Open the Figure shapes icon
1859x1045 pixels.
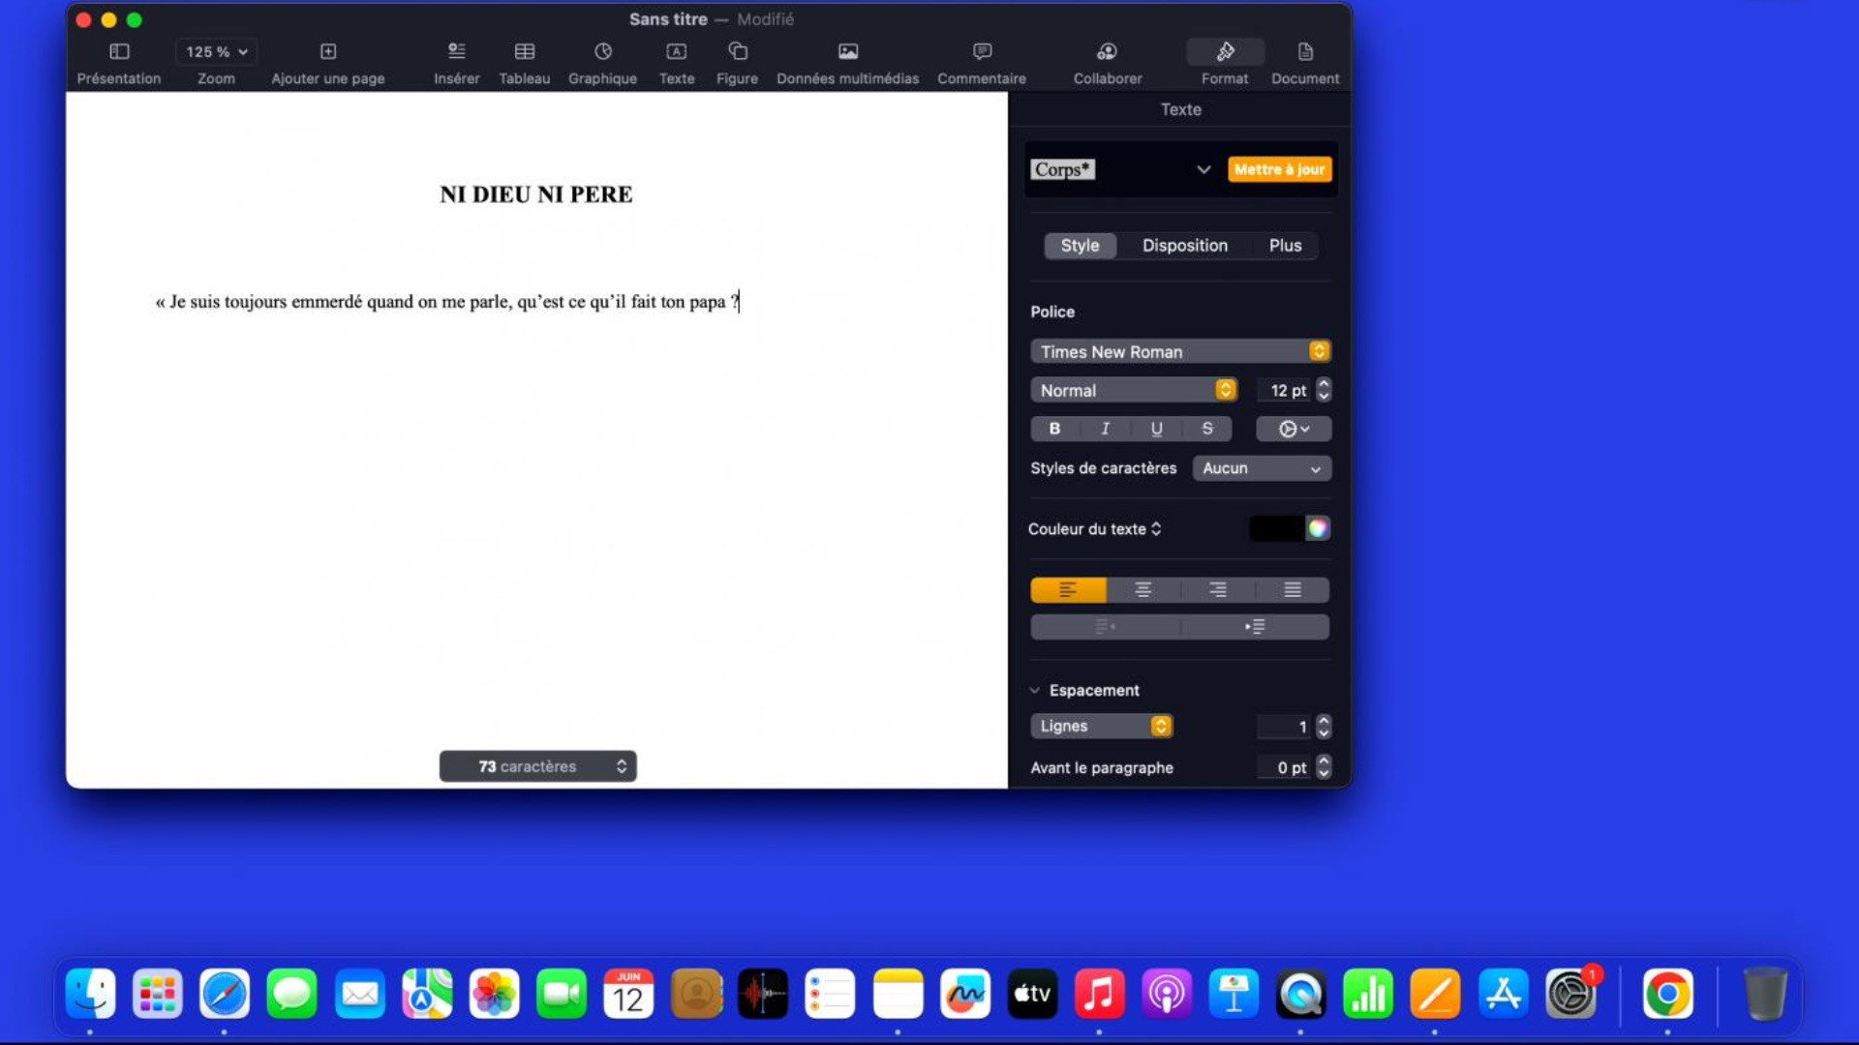tap(737, 52)
